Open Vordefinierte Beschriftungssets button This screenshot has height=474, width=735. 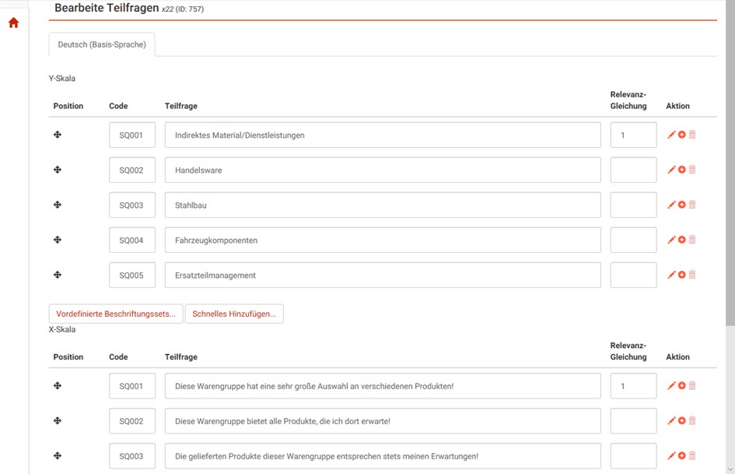[x=116, y=314]
